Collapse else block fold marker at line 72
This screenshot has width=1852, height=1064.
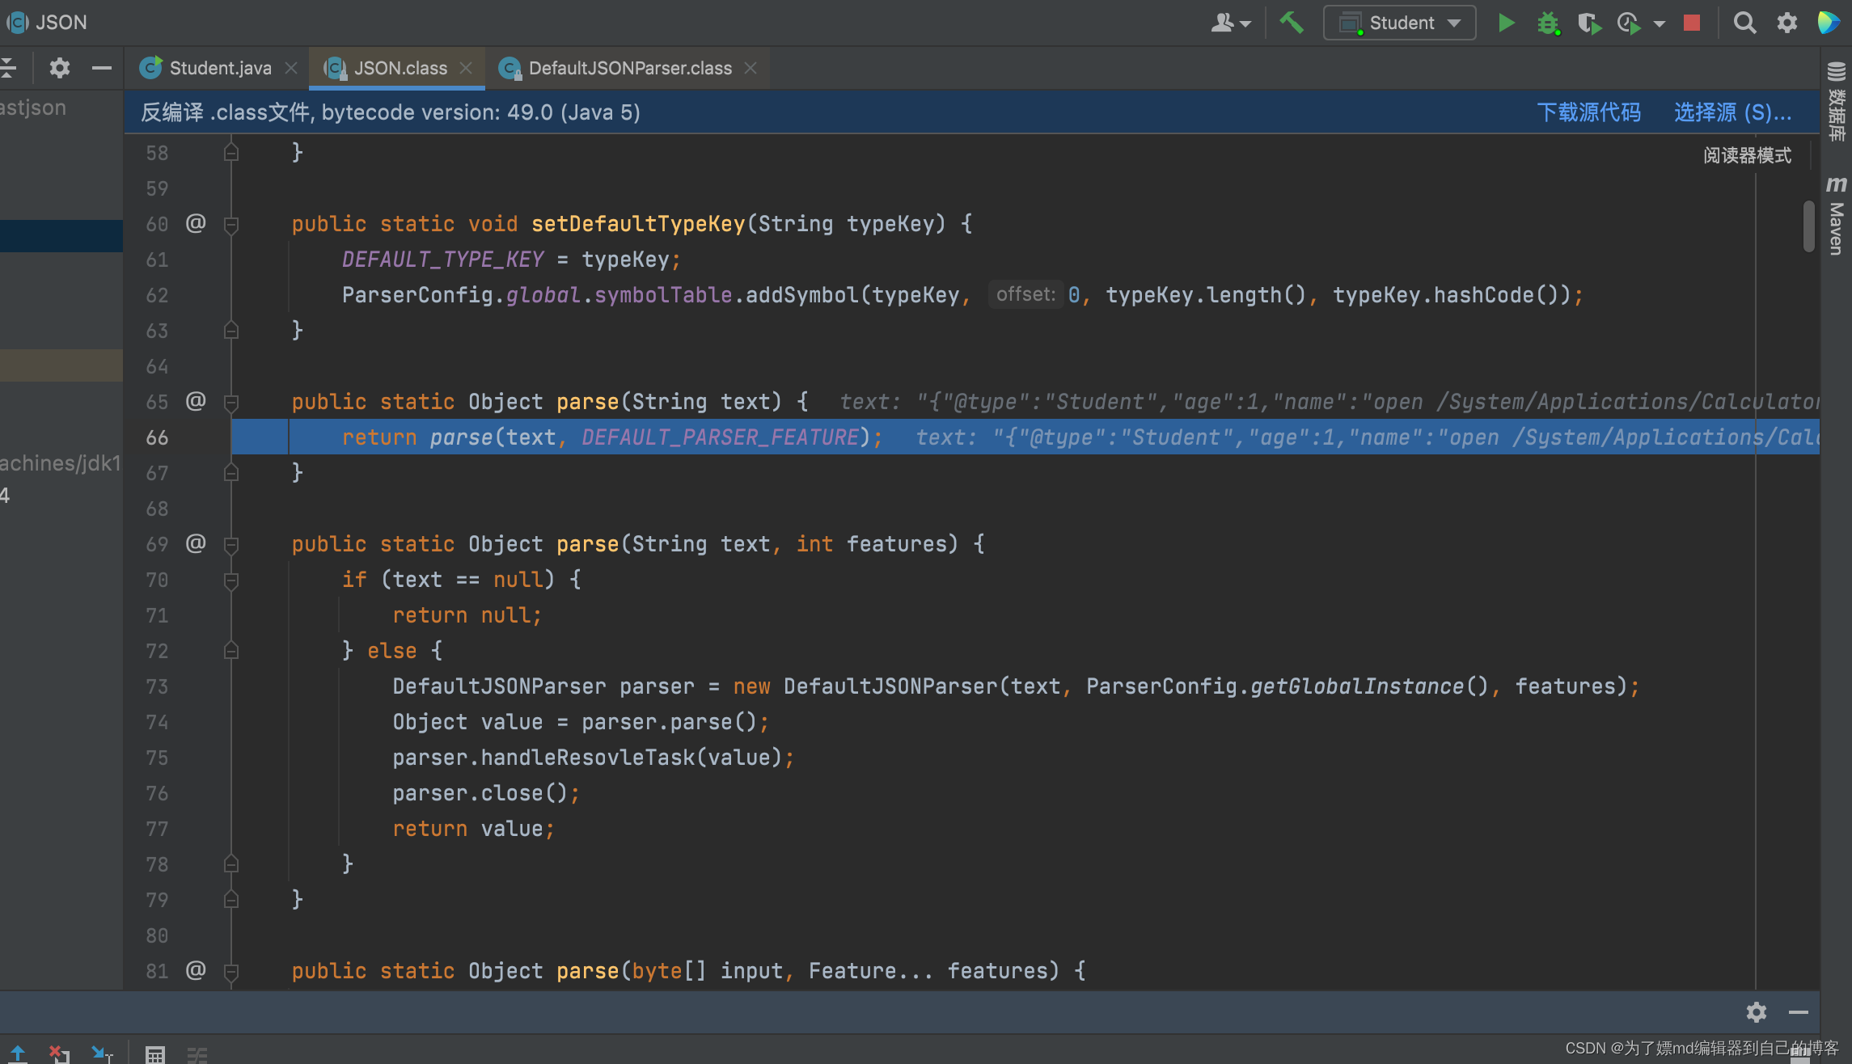pyautogui.click(x=231, y=651)
